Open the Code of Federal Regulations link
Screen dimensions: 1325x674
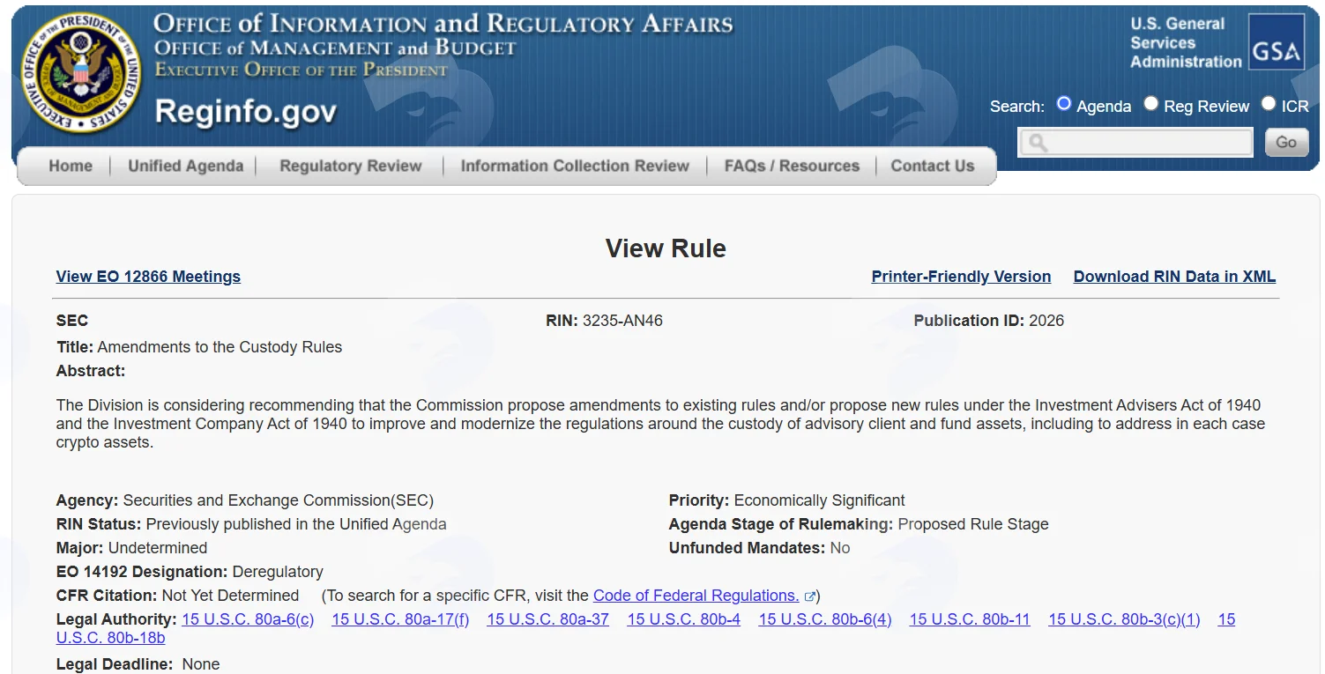pyautogui.click(x=696, y=596)
